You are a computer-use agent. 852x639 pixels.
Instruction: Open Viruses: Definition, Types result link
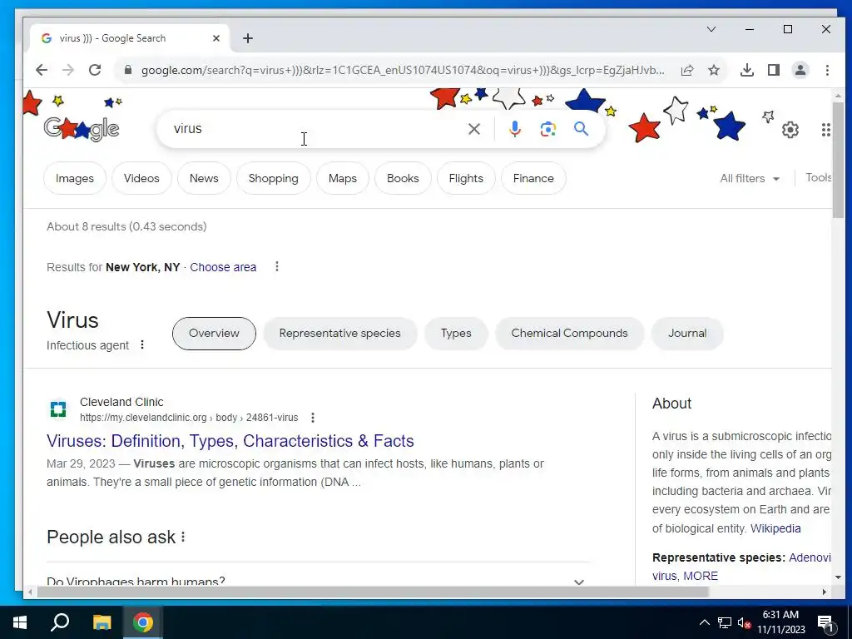(230, 441)
